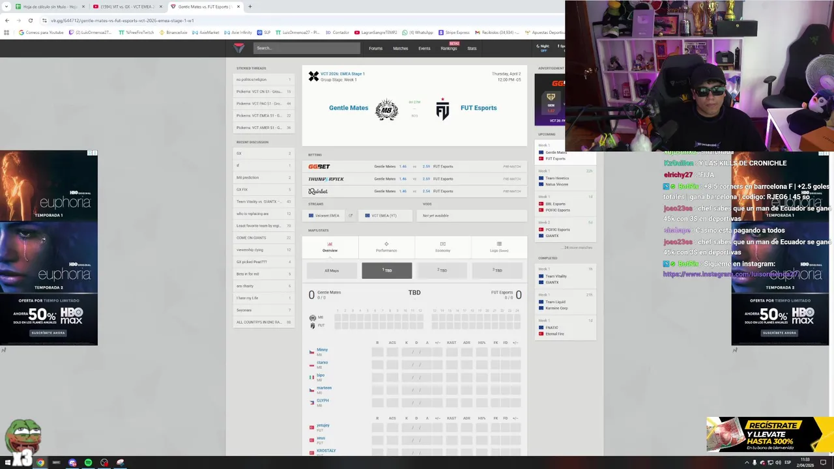
Task: Open player marteen's profile
Action: coord(324,388)
